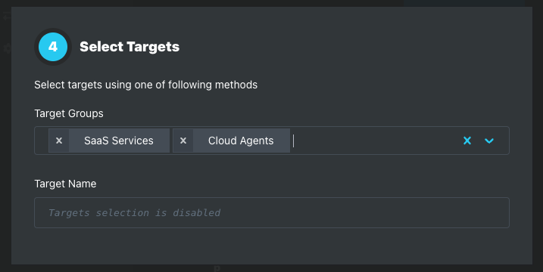
Task: Click the disabled Target Name field
Action: (271, 212)
